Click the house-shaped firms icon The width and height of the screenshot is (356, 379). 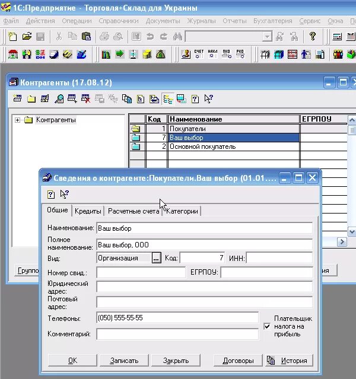(13, 54)
